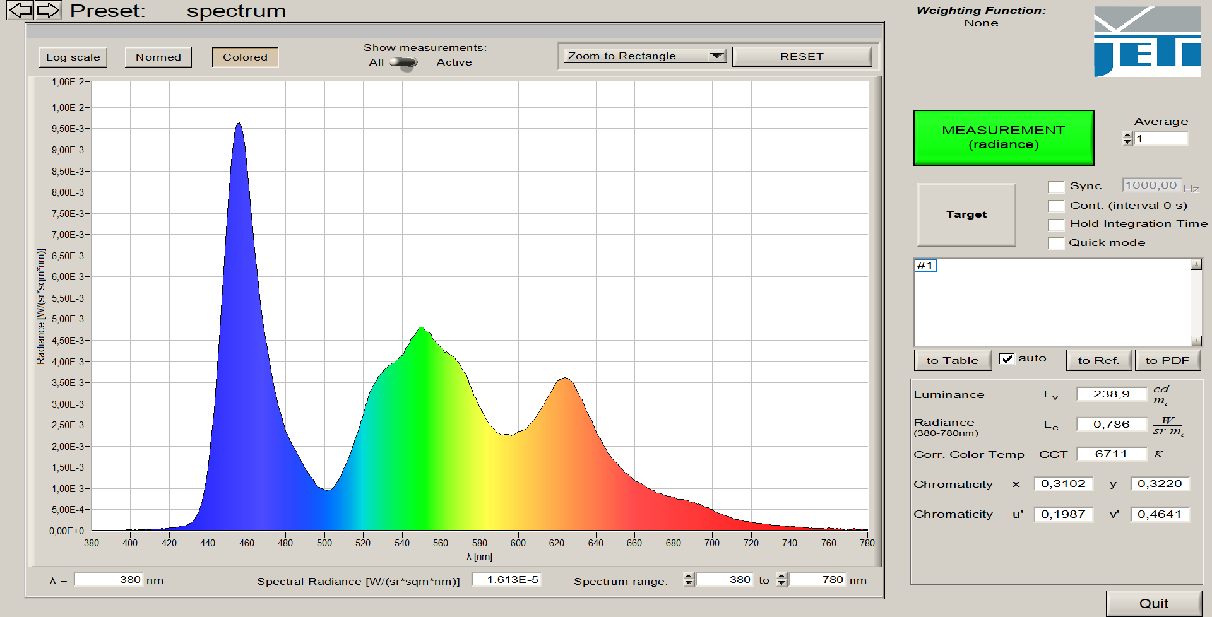Click the Weighting Function label
The width and height of the screenshot is (1212, 617).
[981, 11]
